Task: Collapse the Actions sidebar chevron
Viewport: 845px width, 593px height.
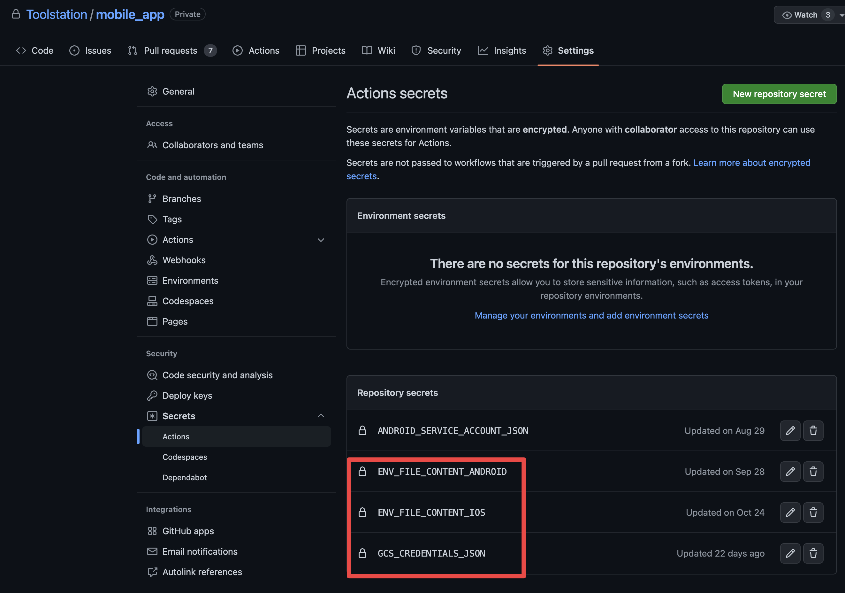Action: 321,240
